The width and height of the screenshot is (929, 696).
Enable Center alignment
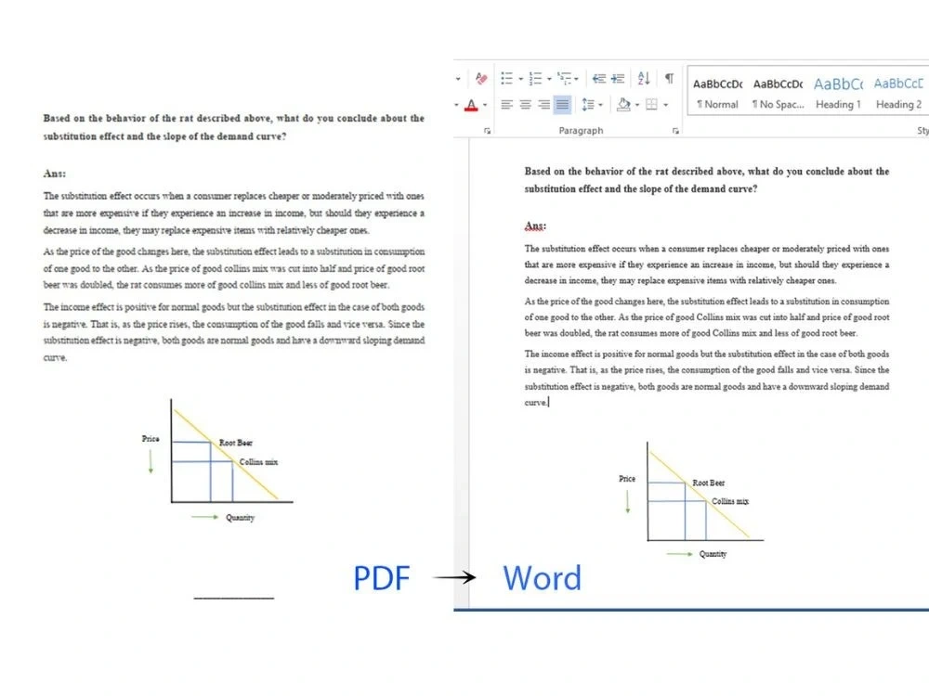tap(526, 104)
